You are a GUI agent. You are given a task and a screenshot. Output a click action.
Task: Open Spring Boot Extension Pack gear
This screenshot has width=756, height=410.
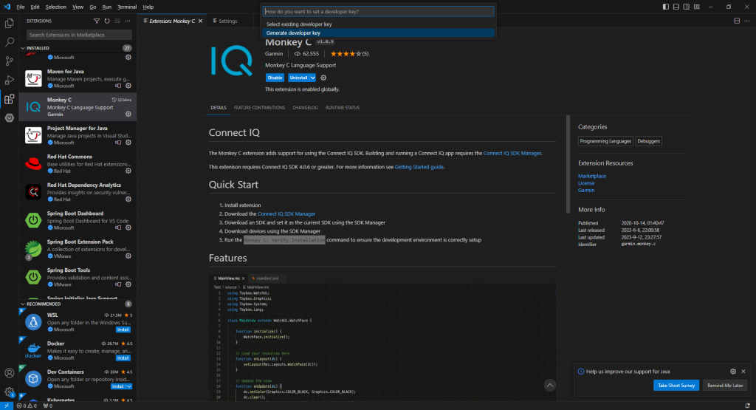128,256
